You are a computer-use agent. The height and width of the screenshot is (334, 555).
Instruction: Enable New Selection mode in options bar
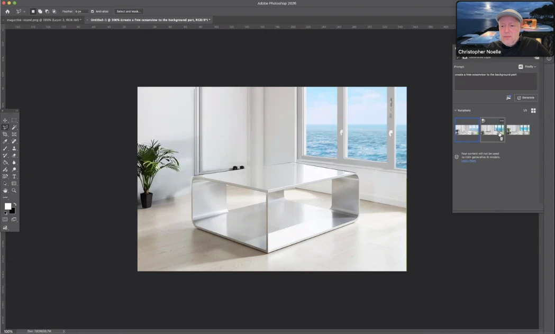(x=33, y=11)
